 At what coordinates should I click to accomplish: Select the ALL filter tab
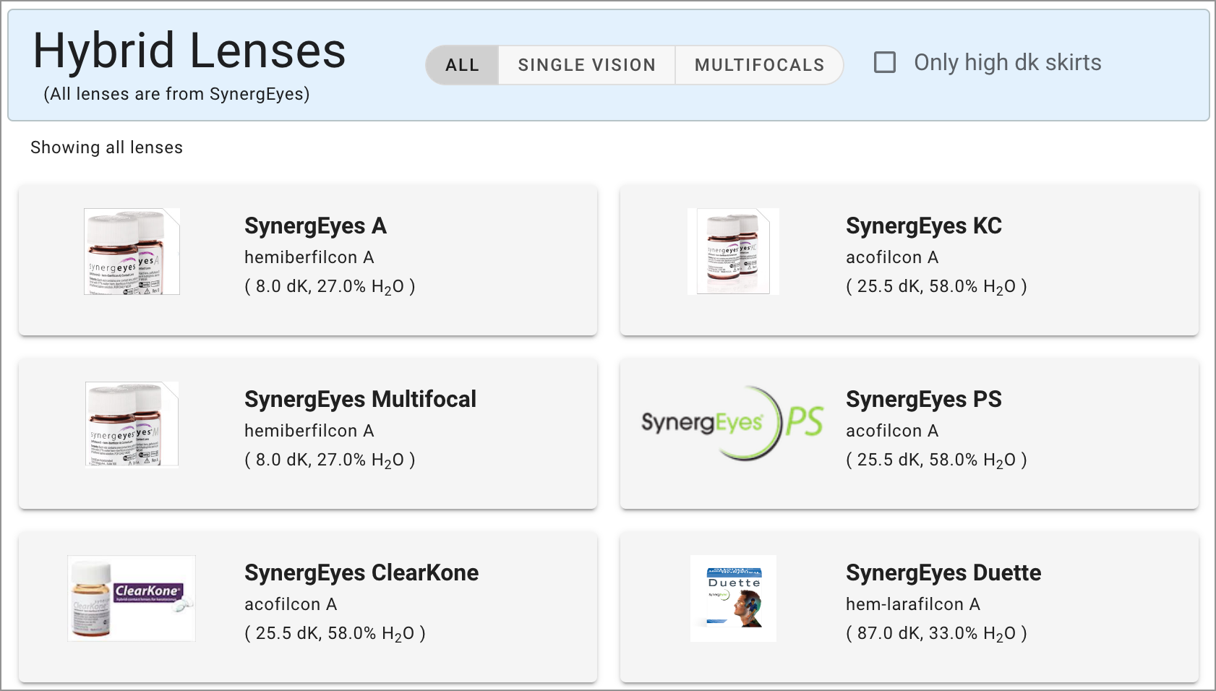pos(462,65)
